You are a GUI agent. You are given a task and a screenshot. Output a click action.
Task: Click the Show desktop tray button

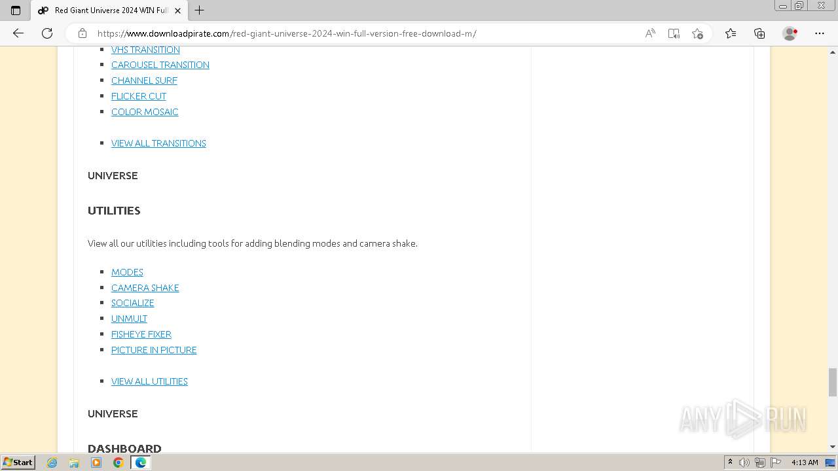831,462
